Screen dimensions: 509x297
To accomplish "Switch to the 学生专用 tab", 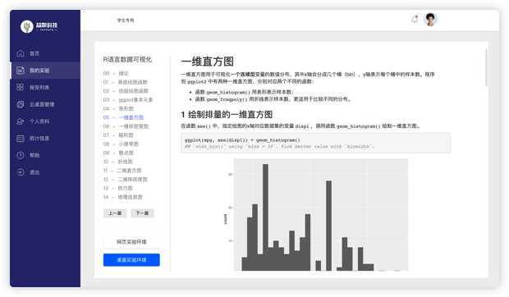I will coord(126,21).
